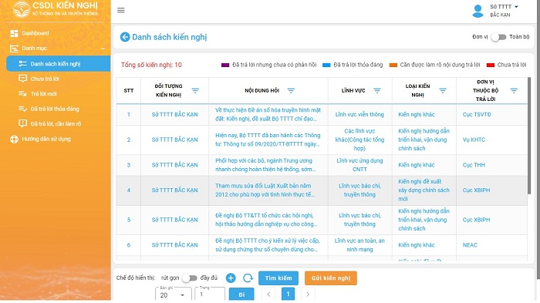Click the Trả lời mới list icon
The height and width of the screenshot is (303, 540).
[22, 93]
